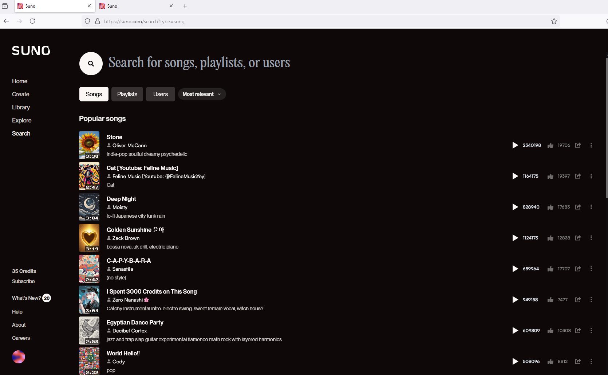Play the song Stone

(515, 145)
